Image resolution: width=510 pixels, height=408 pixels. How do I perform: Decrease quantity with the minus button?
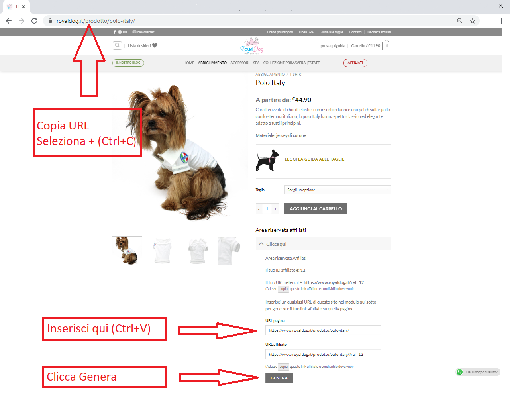(x=259, y=209)
